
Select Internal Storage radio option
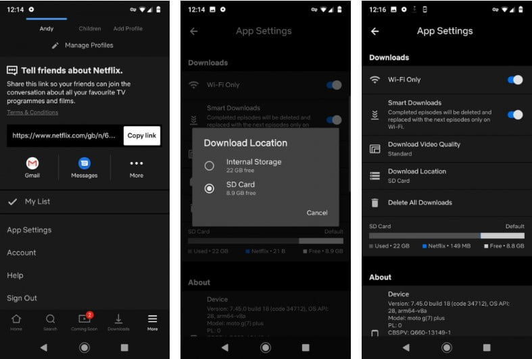click(210, 165)
